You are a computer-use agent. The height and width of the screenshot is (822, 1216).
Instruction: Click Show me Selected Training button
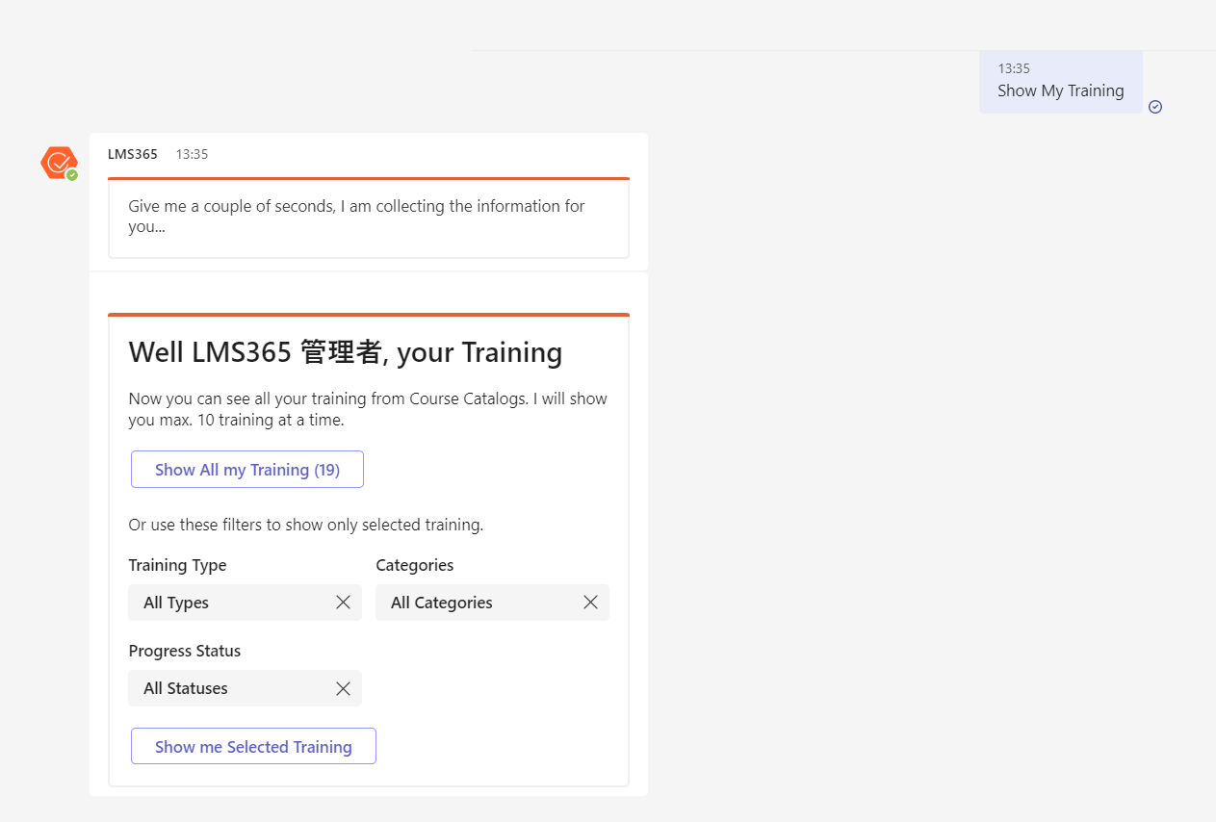pyautogui.click(x=253, y=747)
